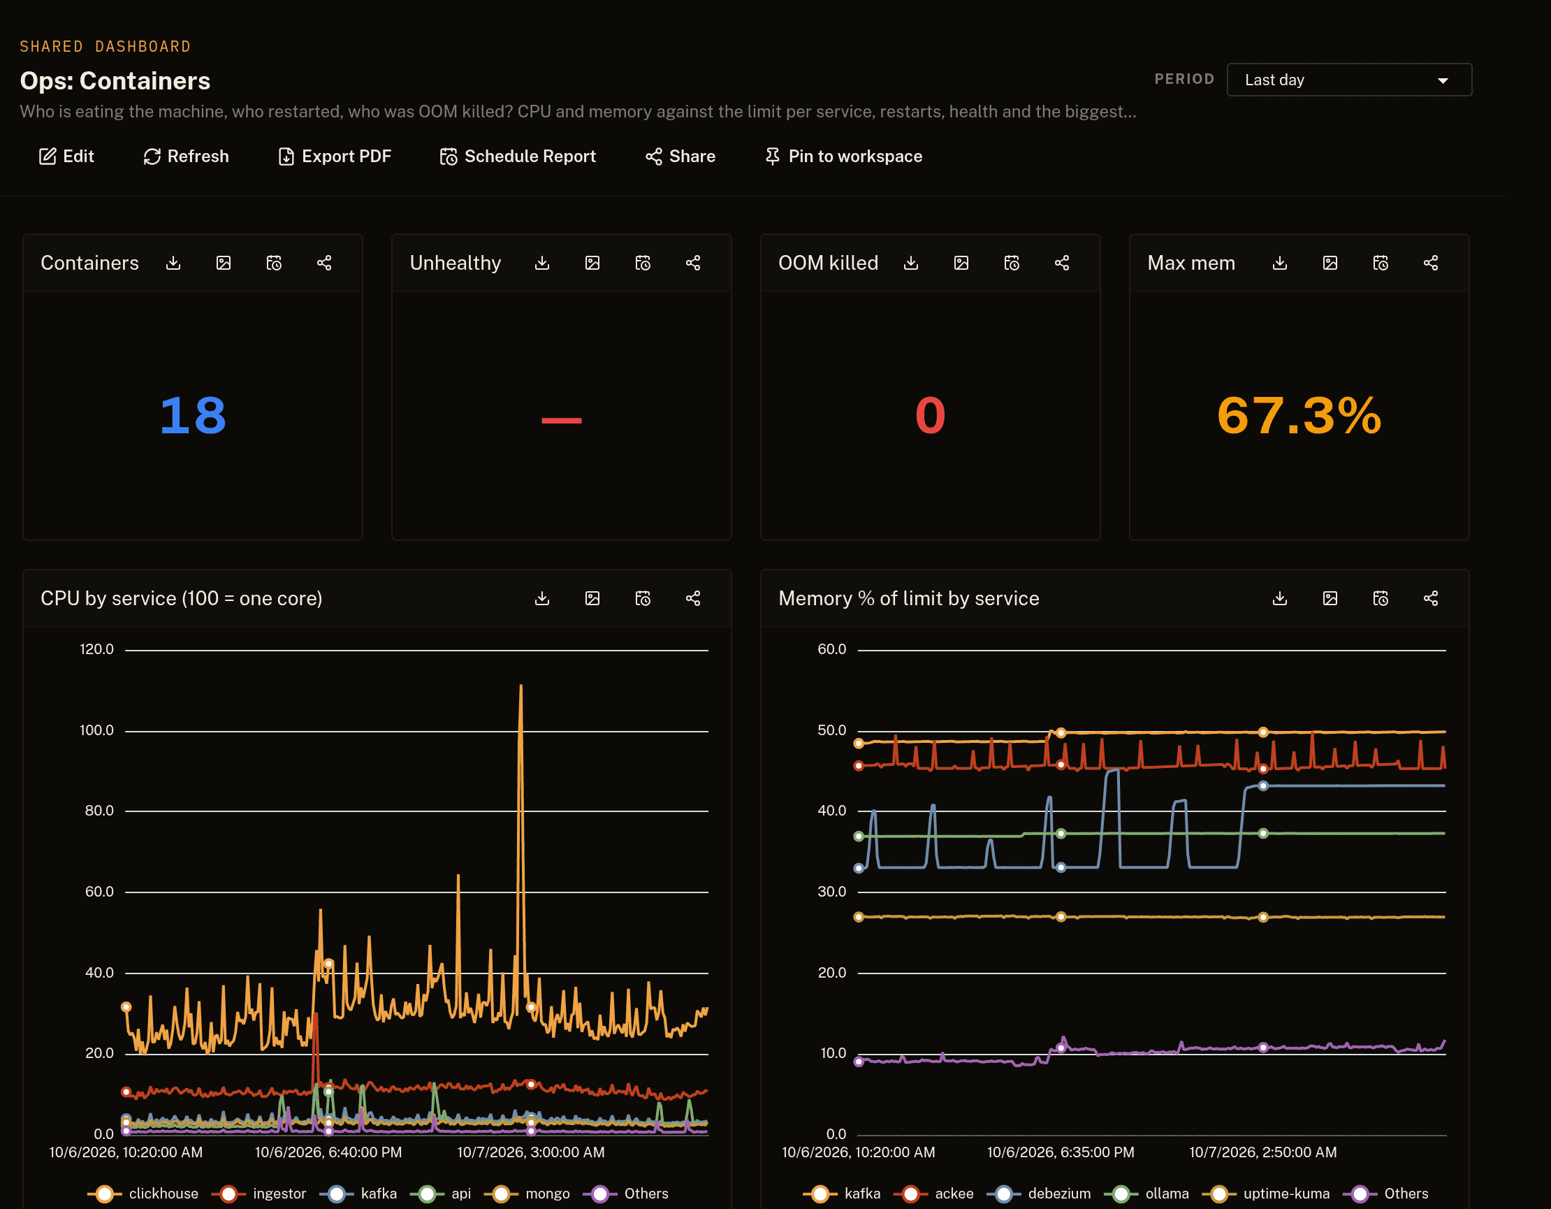The height and width of the screenshot is (1209, 1551).
Task: Click the dashboard description text
Action: click(578, 112)
